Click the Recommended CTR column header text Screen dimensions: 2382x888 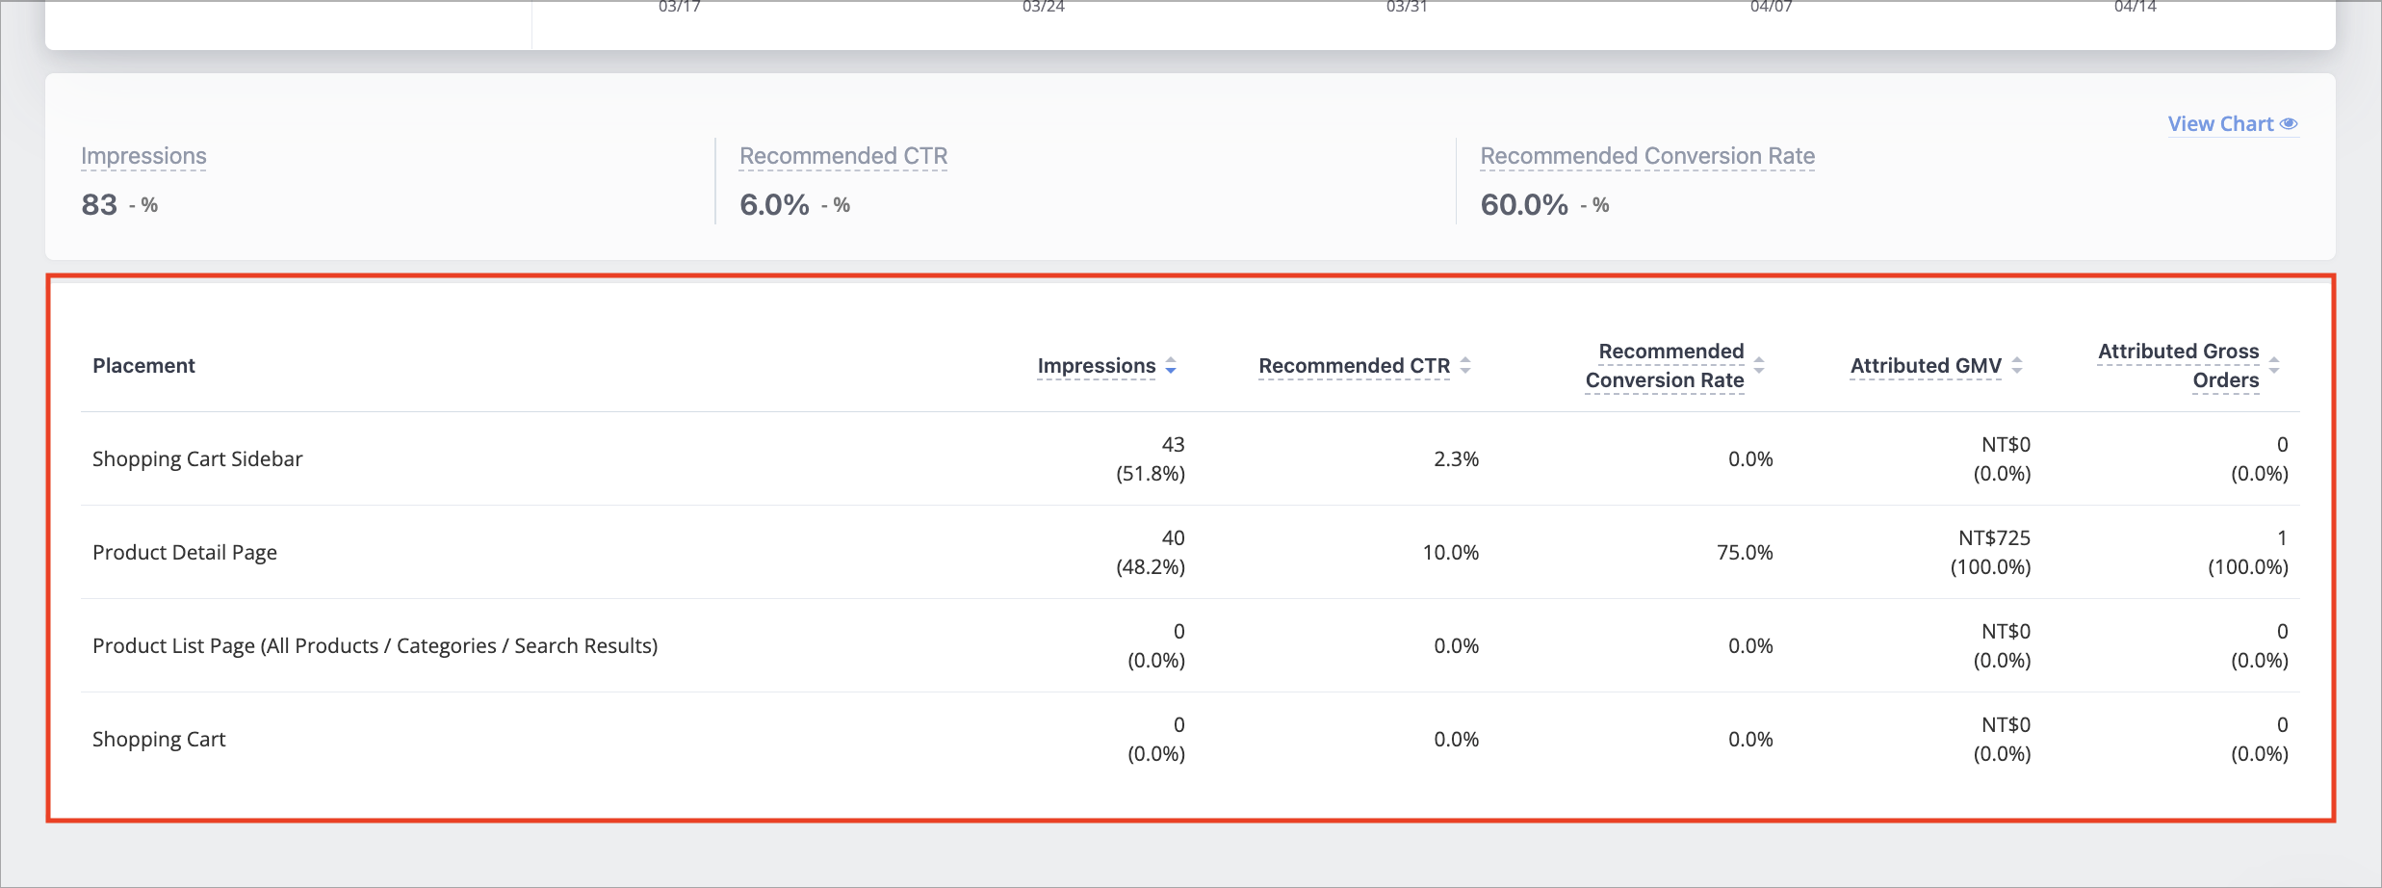click(1354, 366)
